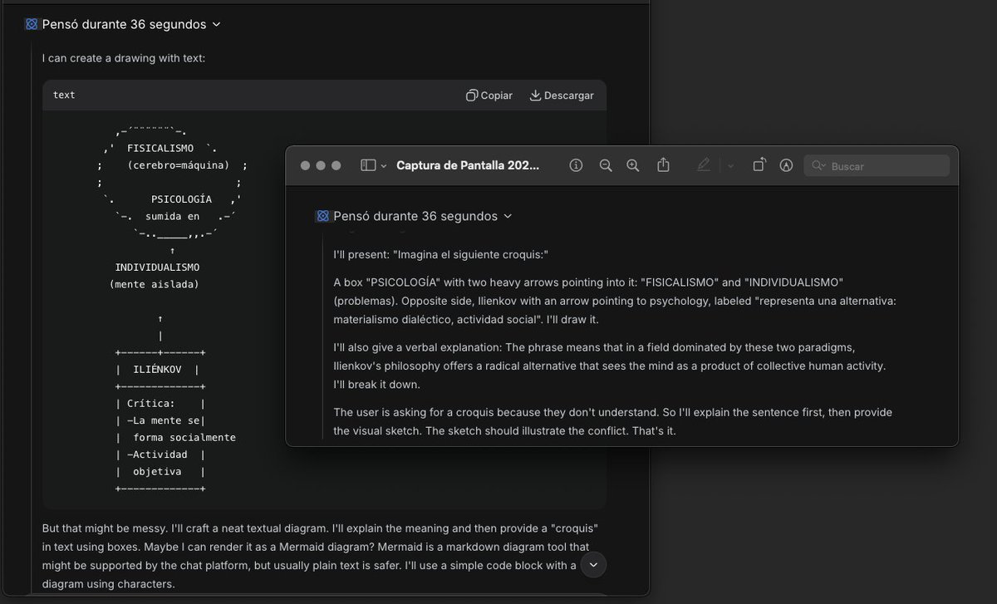Click the Share icon in Preview
The height and width of the screenshot is (604, 997).
tap(663, 165)
